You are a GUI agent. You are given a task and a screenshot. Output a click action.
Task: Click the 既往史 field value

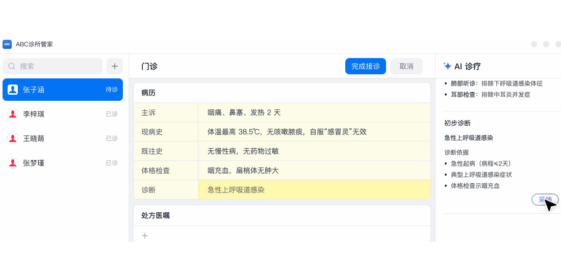point(314,151)
